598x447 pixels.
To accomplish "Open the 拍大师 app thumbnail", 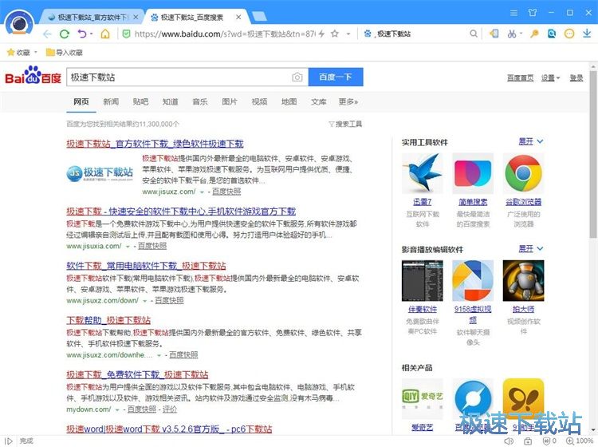I will point(523,280).
